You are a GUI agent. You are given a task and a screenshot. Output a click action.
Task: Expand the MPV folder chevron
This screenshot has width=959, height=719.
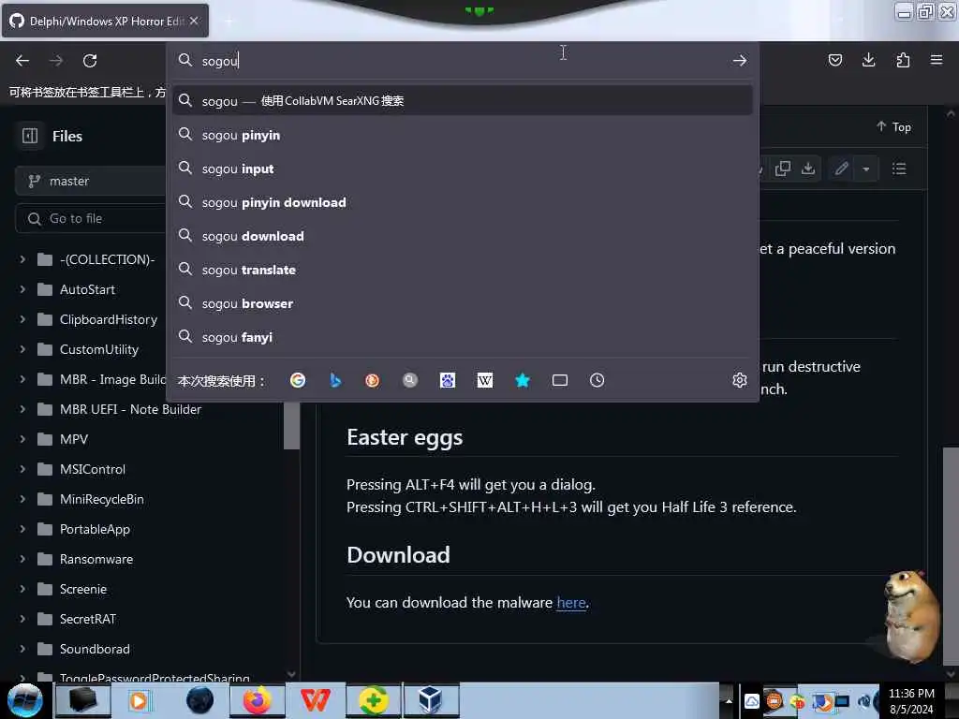point(22,439)
